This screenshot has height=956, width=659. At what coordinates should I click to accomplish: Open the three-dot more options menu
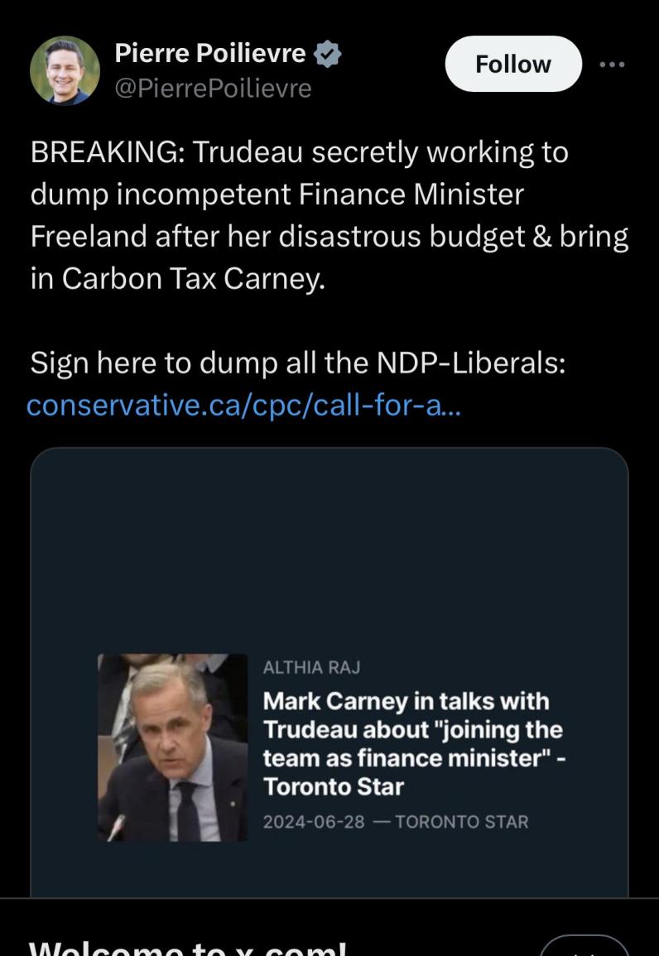613,64
